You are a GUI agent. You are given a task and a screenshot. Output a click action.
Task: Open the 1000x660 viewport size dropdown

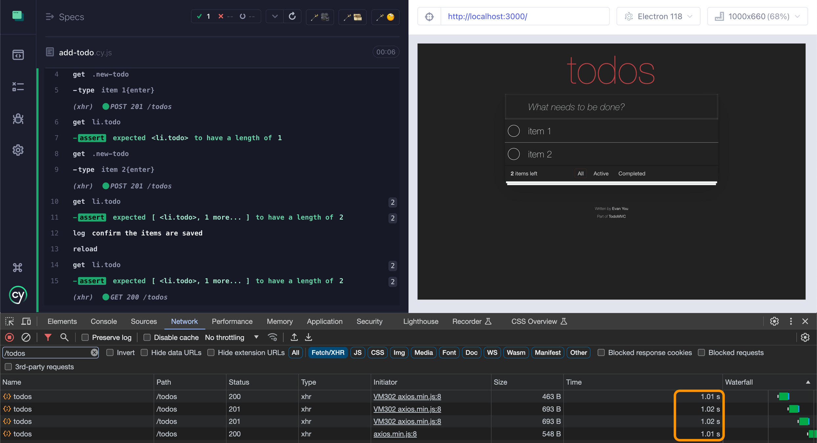pos(757,16)
